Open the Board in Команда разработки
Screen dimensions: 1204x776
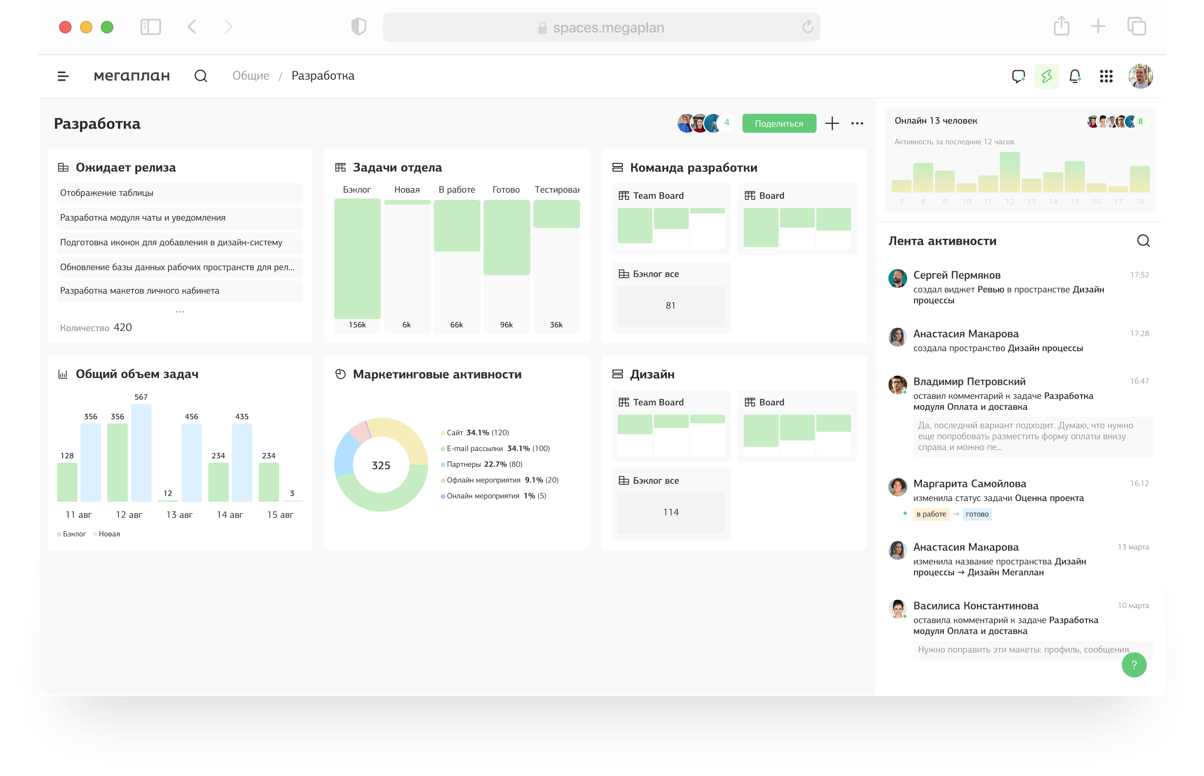(x=797, y=219)
